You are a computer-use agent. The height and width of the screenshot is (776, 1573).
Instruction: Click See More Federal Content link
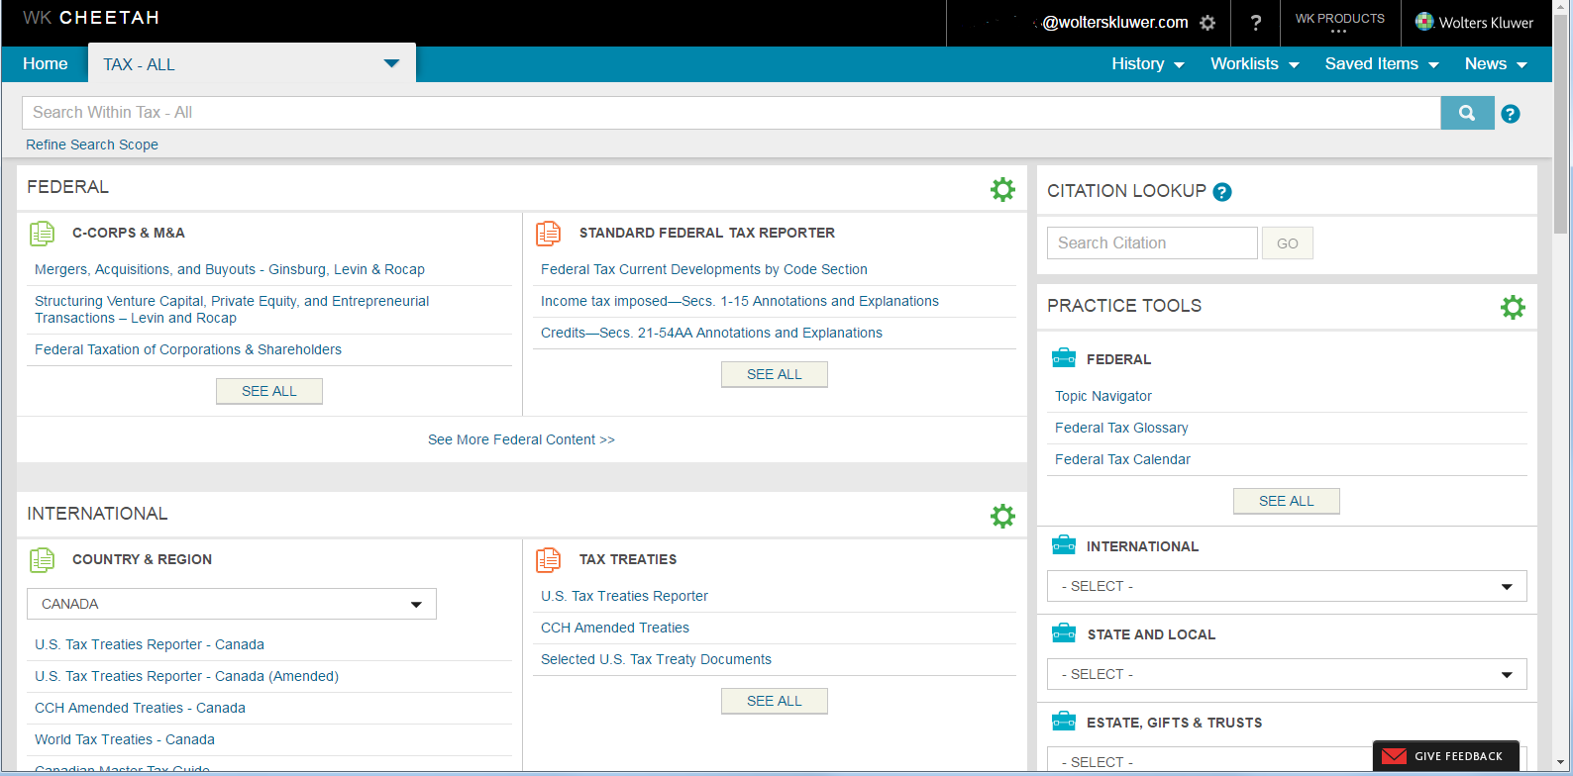coord(521,439)
